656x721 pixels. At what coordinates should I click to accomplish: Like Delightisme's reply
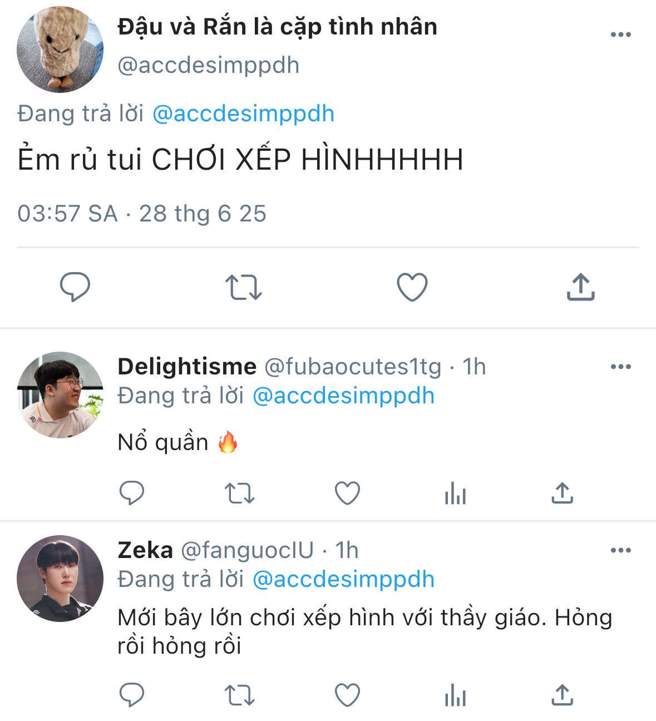(347, 493)
